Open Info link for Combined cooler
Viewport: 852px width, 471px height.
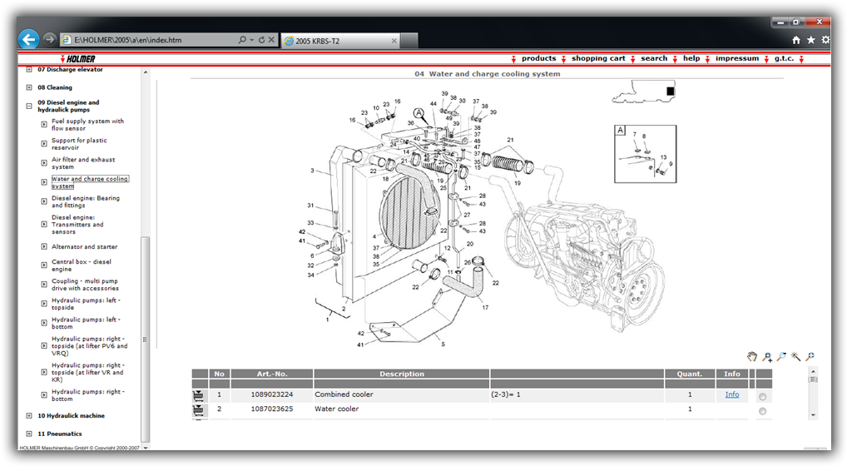coord(732,394)
